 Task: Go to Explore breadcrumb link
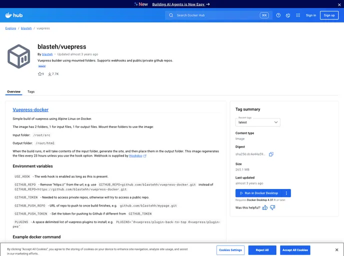(11, 28)
